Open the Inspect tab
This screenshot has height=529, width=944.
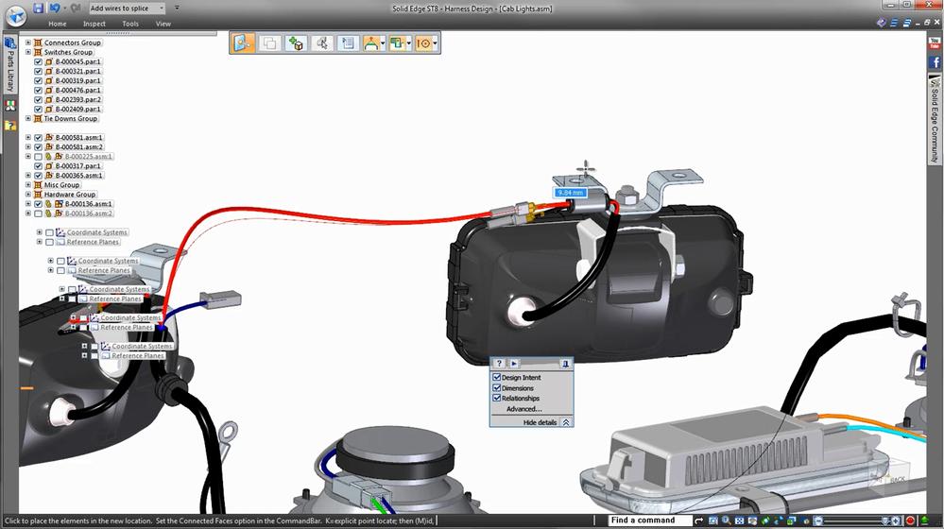click(x=94, y=24)
